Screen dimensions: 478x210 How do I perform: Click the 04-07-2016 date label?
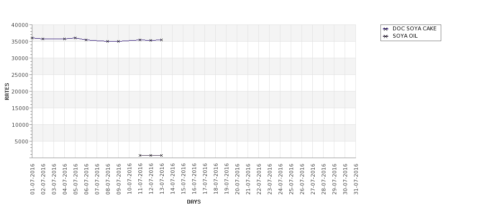pyautogui.click(x=65, y=179)
